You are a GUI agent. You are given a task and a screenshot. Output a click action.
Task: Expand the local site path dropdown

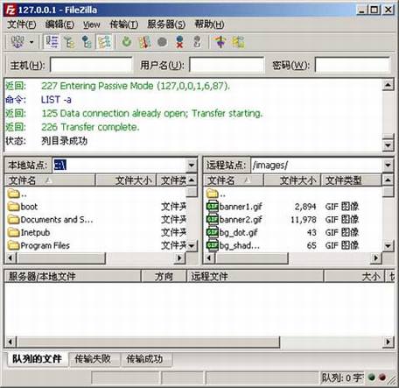pyautogui.click(x=192, y=166)
